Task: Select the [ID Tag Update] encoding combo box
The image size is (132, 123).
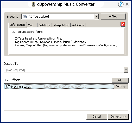Action: click(x=60, y=17)
